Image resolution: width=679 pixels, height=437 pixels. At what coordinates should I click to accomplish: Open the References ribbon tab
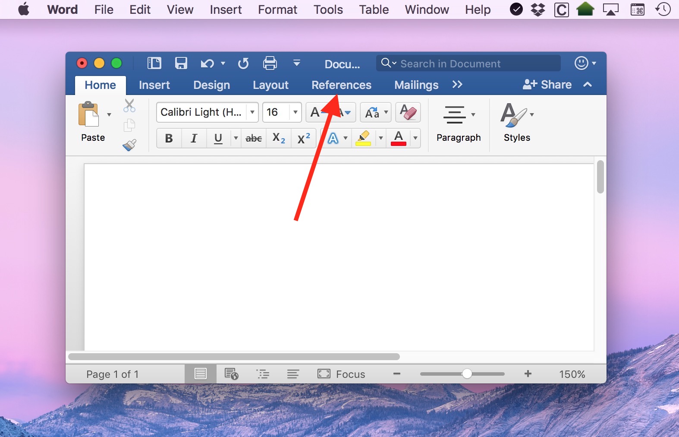click(341, 85)
